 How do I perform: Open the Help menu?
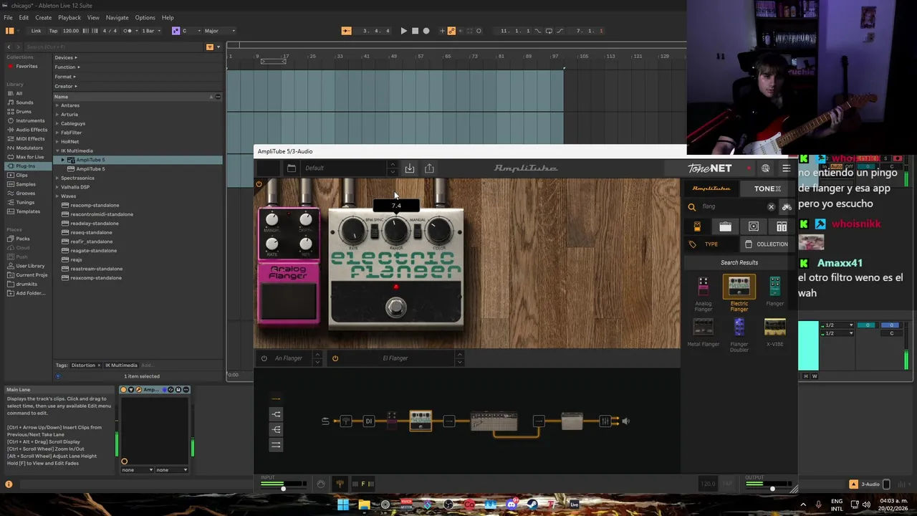(x=168, y=17)
